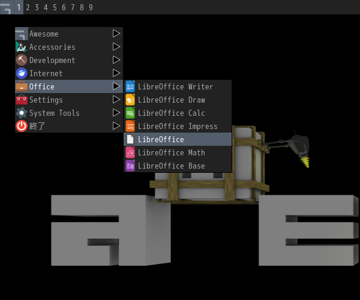Click the Awesome launcher icon in the top bar

pos(7,7)
